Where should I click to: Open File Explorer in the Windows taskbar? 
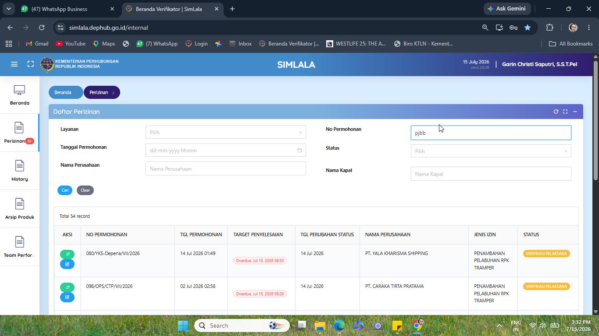click(320, 325)
